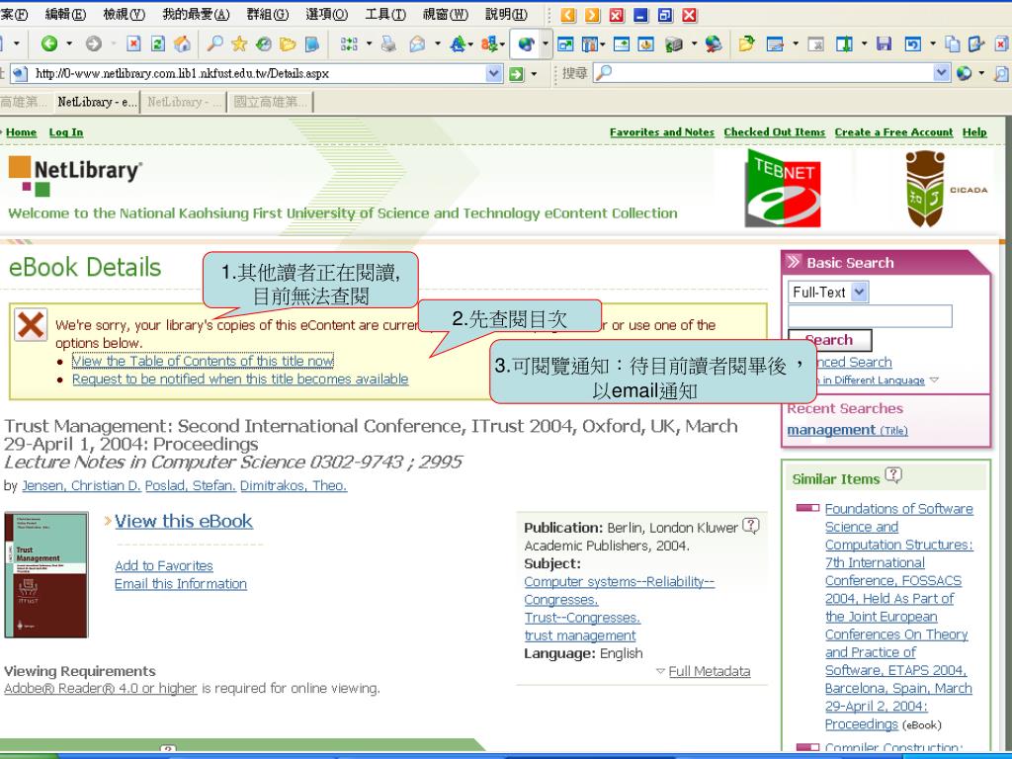Image resolution: width=1012 pixels, height=759 pixels.
Task: Open the 工具(T) menu
Action: click(385, 14)
